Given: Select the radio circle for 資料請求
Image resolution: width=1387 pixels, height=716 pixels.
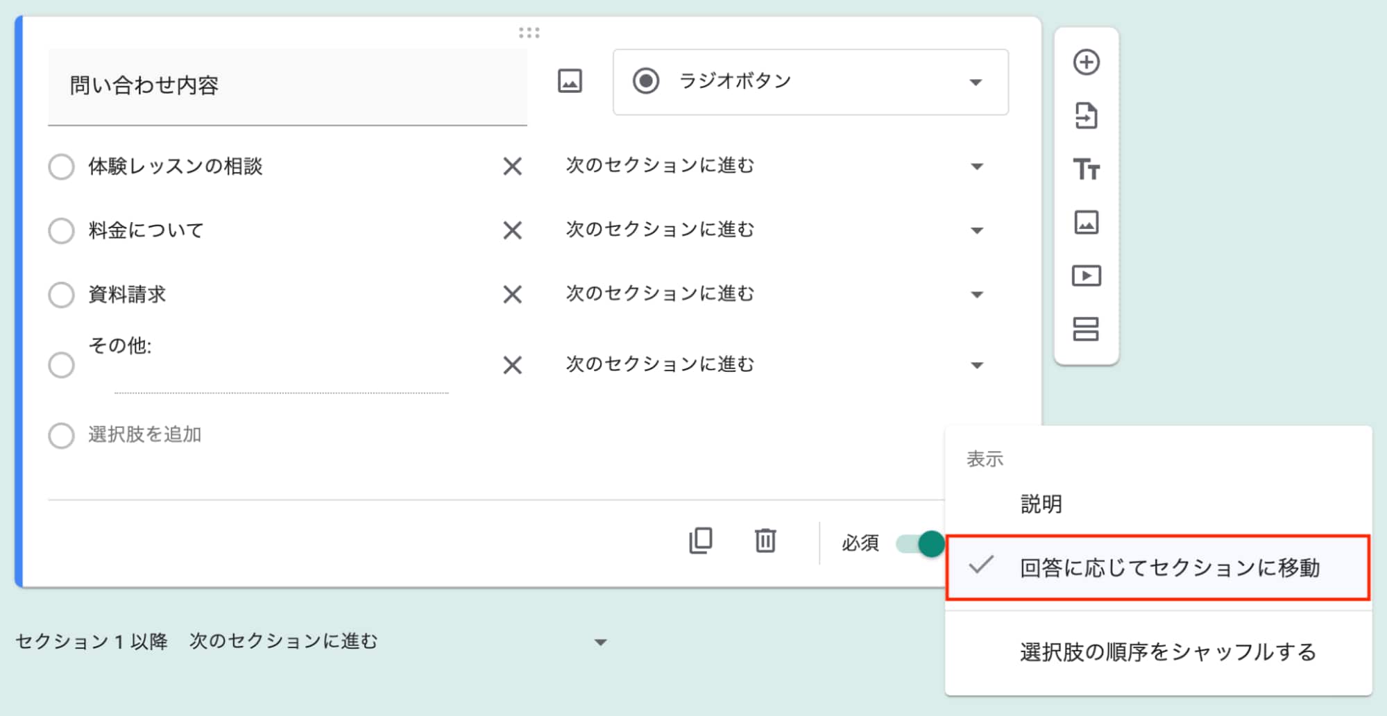Looking at the screenshot, I should (61, 294).
